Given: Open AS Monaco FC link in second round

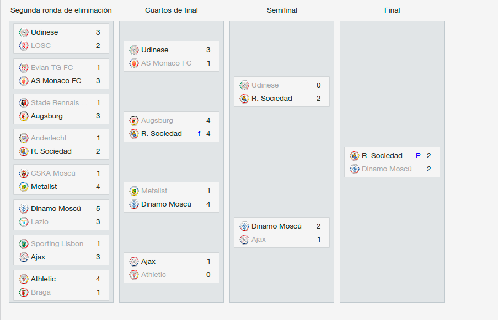Looking at the screenshot, I should (x=56, y=81).
